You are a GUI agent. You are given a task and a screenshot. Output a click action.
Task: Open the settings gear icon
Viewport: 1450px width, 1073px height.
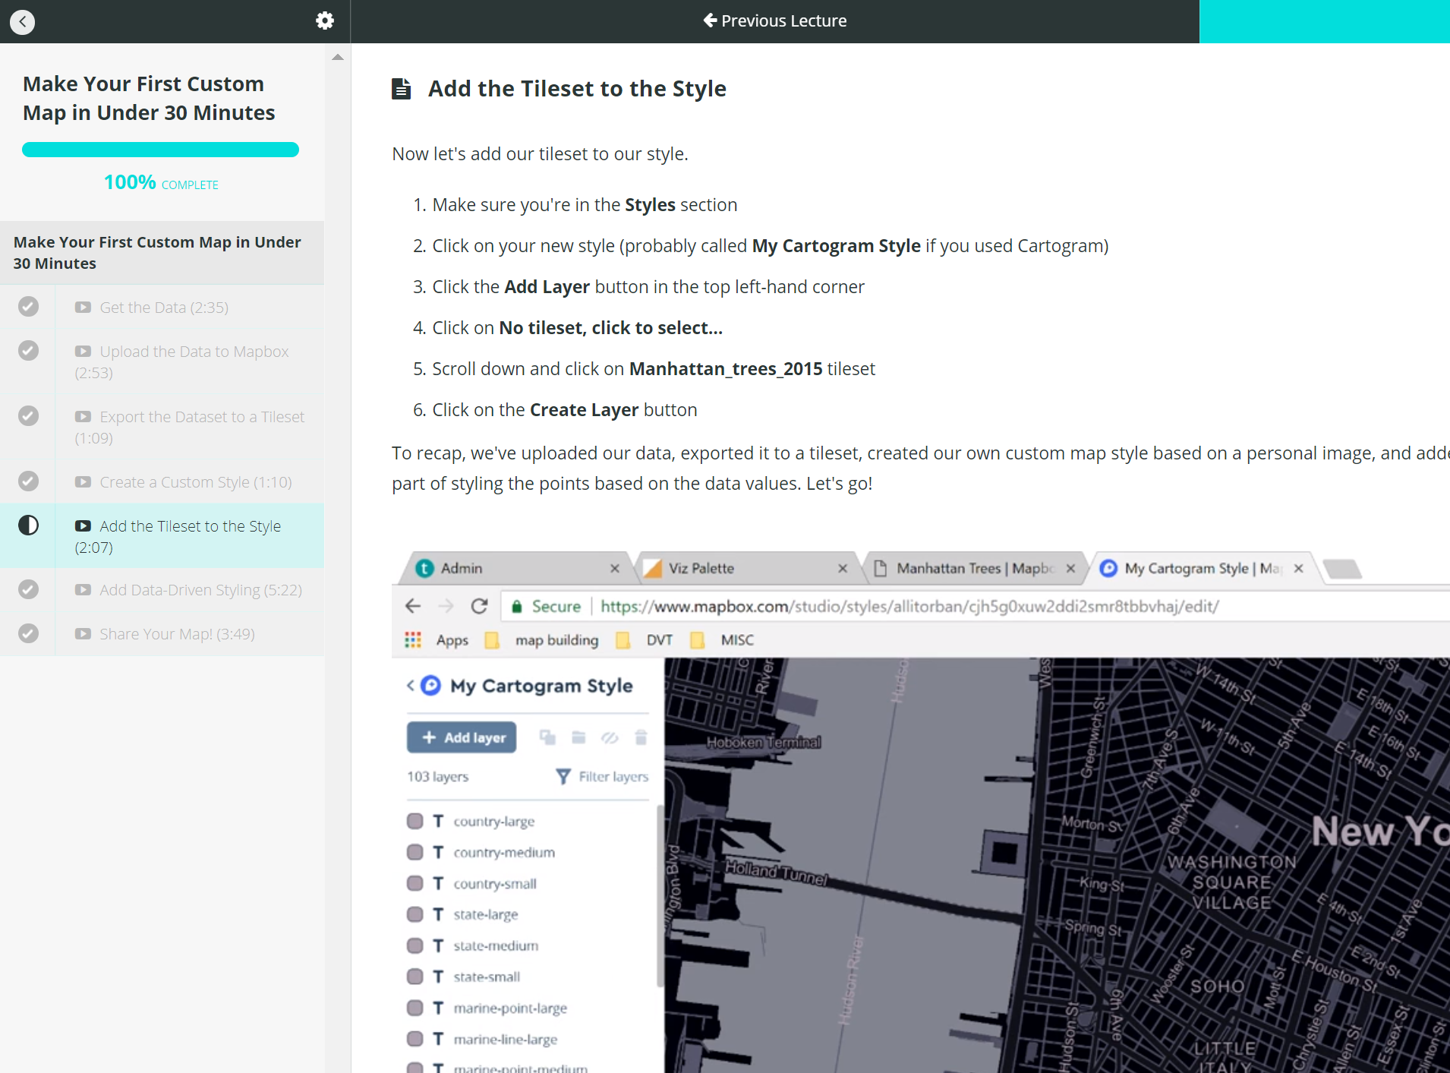(325, 21)
